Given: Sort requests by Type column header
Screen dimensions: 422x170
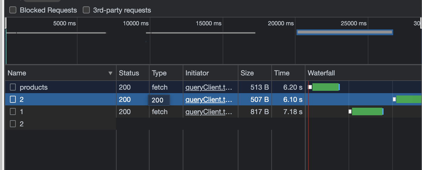Looking at the screenshot, I should [159, 73].
